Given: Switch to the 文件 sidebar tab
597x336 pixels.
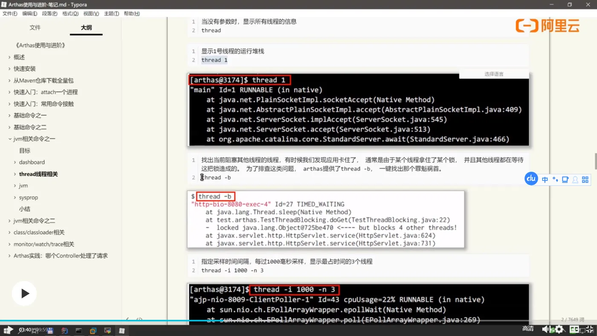Looking at the screenshot, I should 35,27.
